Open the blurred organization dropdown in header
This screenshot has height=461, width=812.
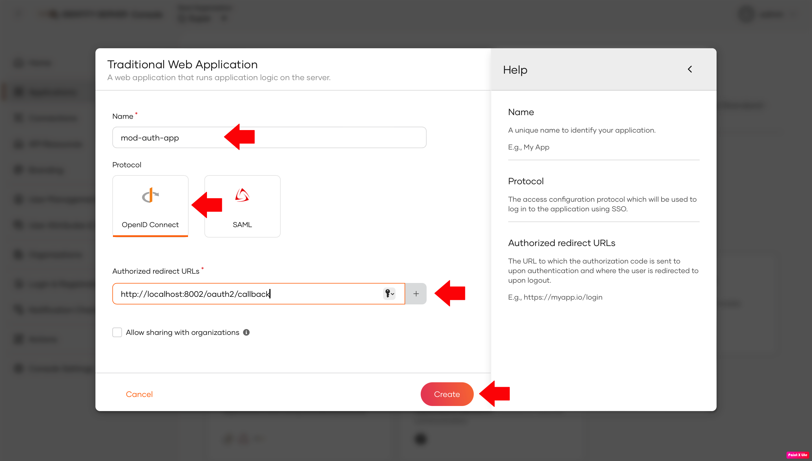pos(203,18)
